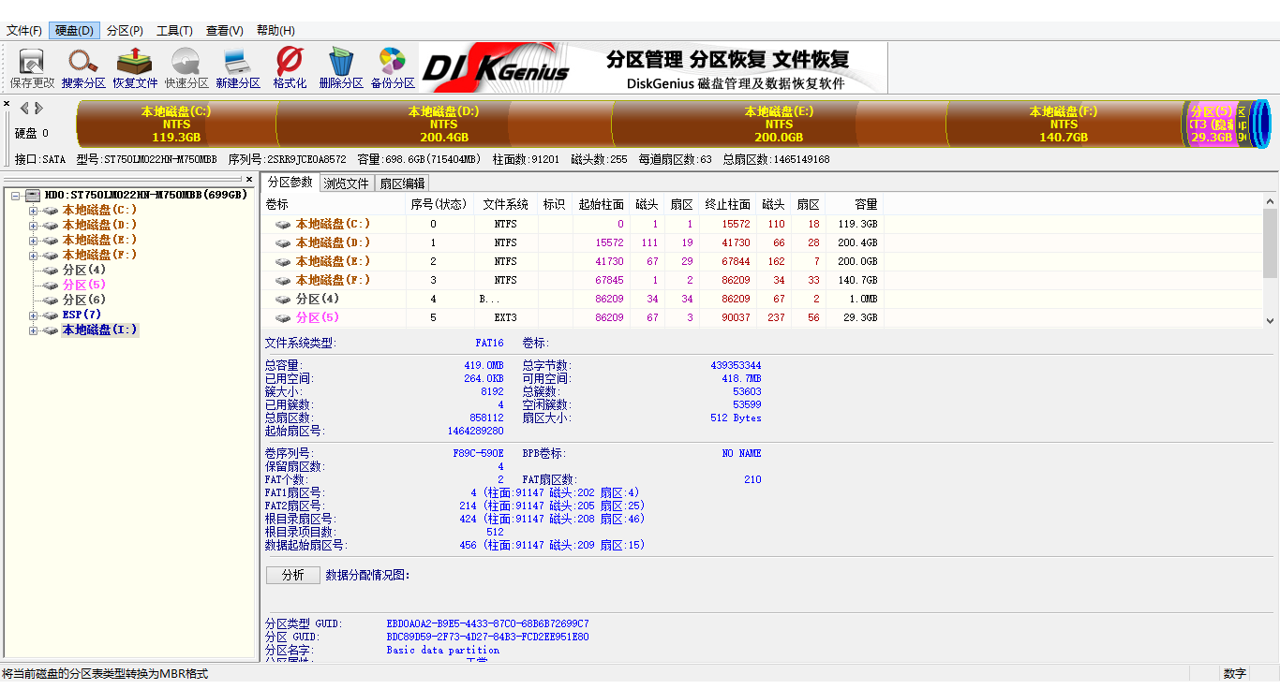Select the C: partition bar segment
The height and width of the screenshot is (689, 1280).
click(x=176, y=124)
